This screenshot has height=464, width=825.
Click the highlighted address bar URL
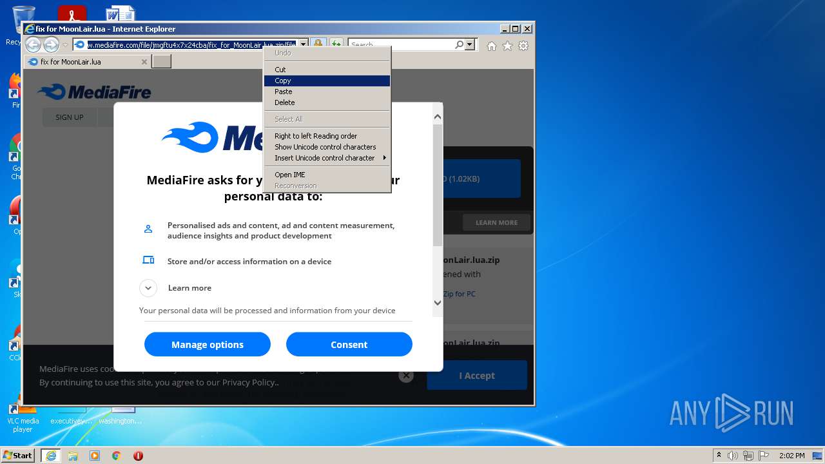(191, 44)
